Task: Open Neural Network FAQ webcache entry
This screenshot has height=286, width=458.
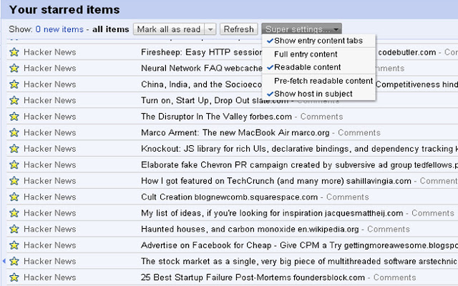Action: tap(202, 69)
